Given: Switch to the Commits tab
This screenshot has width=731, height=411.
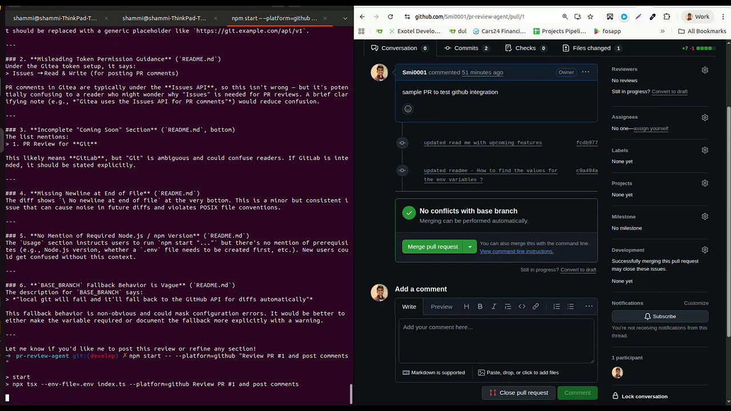Looking at the screenshot, I should click(x=466, y=48).
